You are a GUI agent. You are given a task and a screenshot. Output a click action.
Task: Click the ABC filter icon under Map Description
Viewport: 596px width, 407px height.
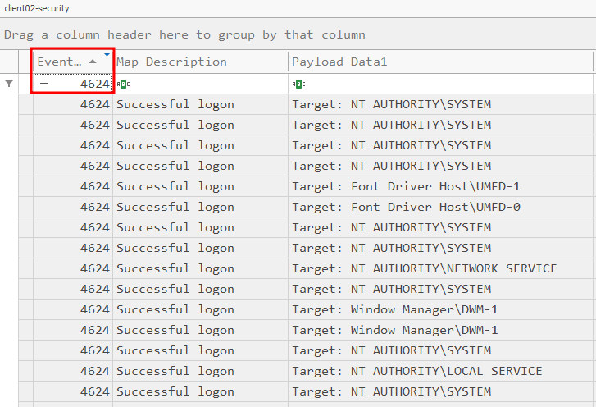[x=123, y=84]
